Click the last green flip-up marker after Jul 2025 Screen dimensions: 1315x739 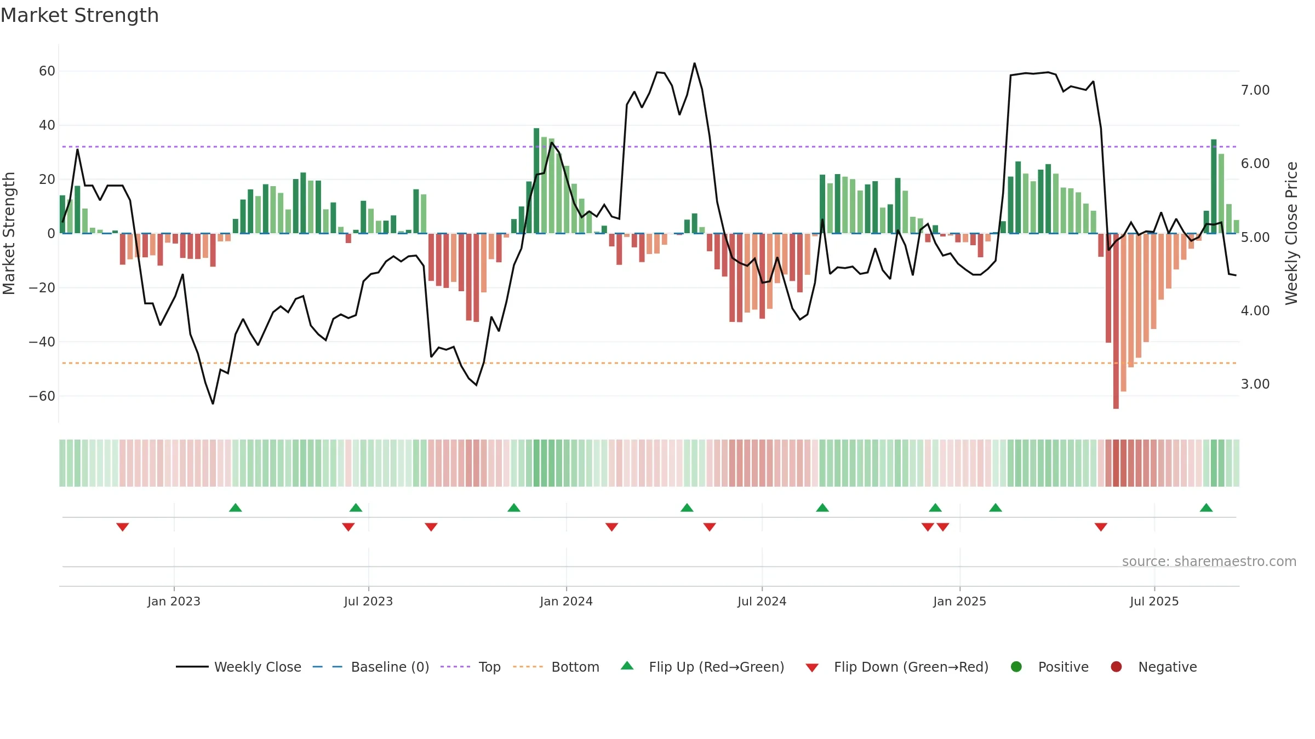[x=1207, y=507]
